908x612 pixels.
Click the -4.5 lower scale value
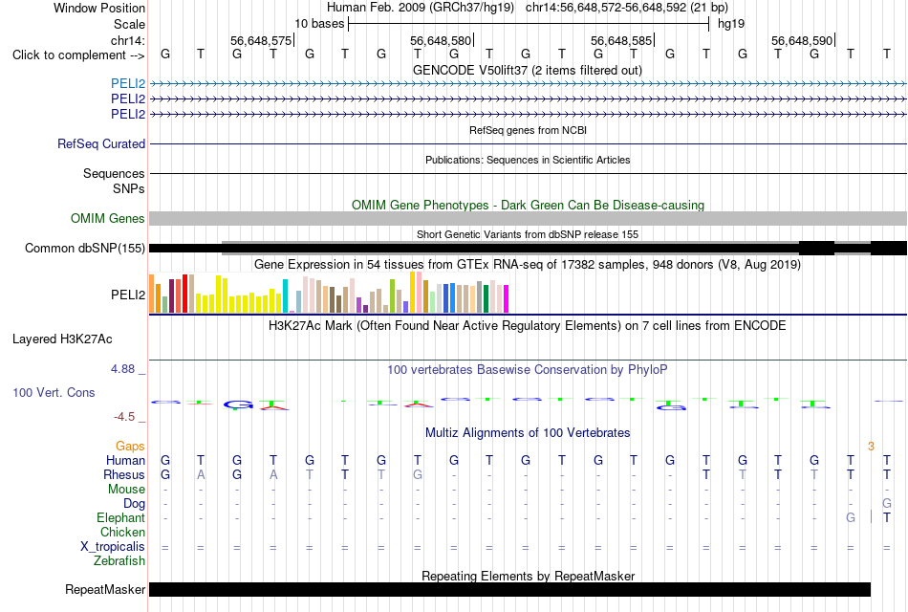pyautogui.click(x=124, y=417)
